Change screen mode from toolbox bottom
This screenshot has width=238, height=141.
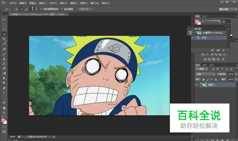pos(4,132)
